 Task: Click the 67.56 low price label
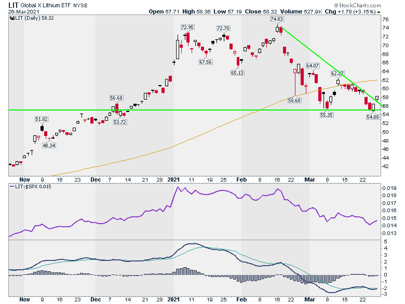click(x=206, y=62)
